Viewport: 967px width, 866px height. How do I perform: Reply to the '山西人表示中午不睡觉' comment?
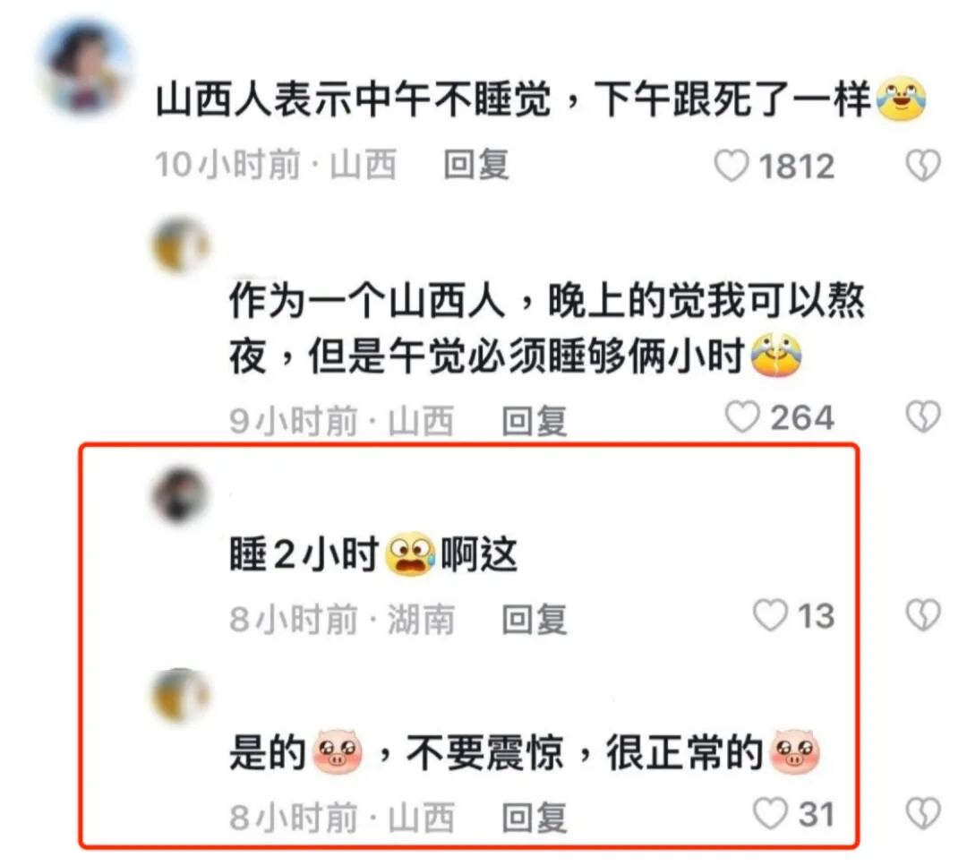pyautogui.click(x=476, y=165)
